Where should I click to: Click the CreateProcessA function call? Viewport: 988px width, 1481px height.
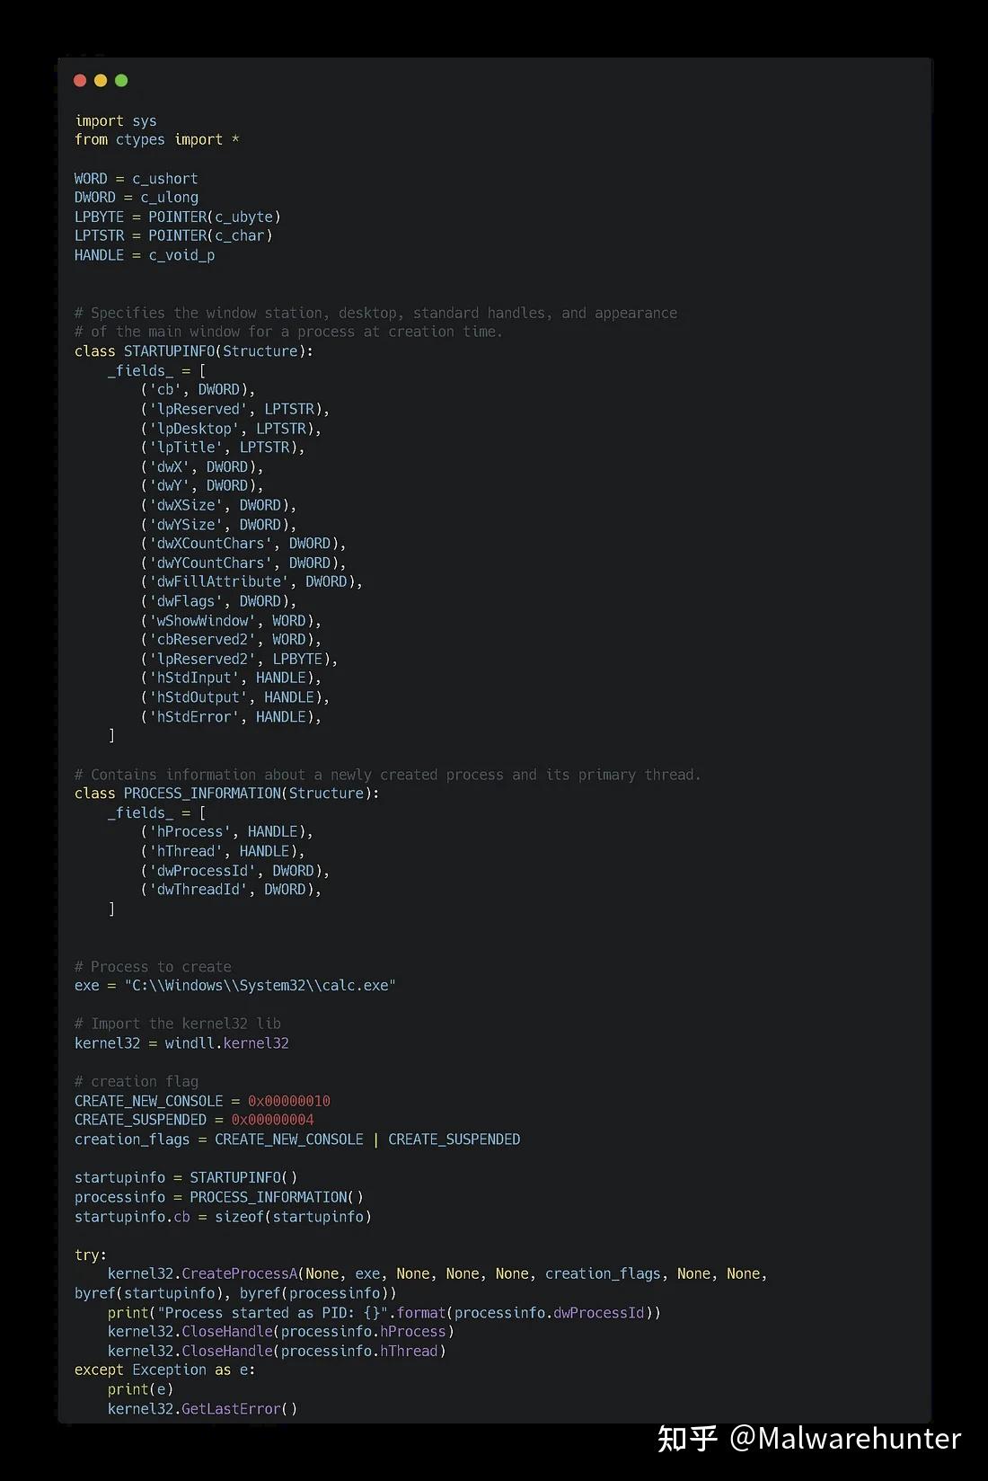click(240, 1274)
